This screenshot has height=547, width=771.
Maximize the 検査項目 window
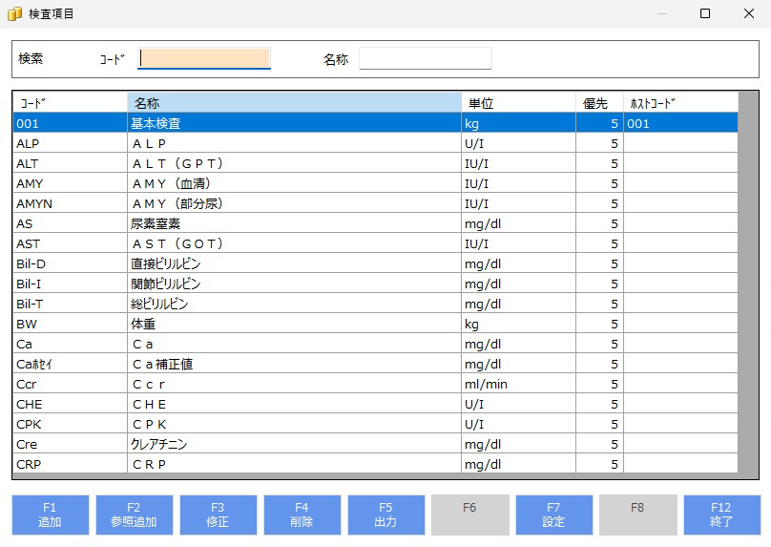tap(705, 14)
